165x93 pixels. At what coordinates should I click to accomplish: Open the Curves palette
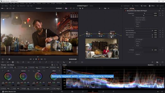point(34,62)
